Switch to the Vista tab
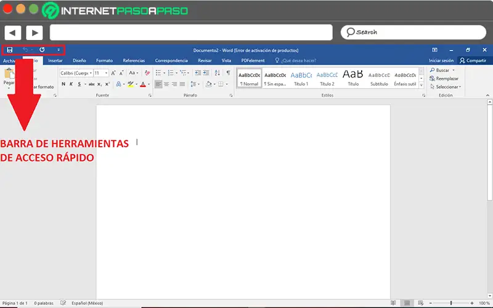This screenshot has width=493, height=308. tap(226, 60)
